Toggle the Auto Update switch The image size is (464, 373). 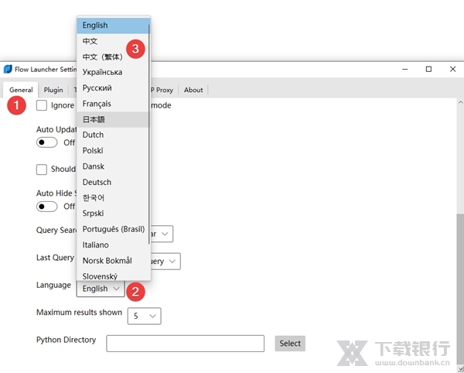(47, 142)
